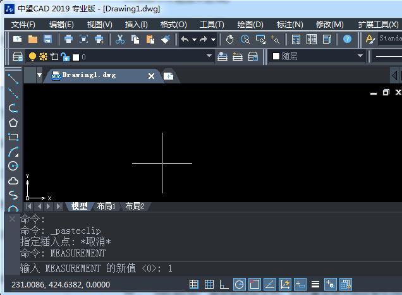Select the Zoom Window tool
402x295 pixels.
pos(260,39)
